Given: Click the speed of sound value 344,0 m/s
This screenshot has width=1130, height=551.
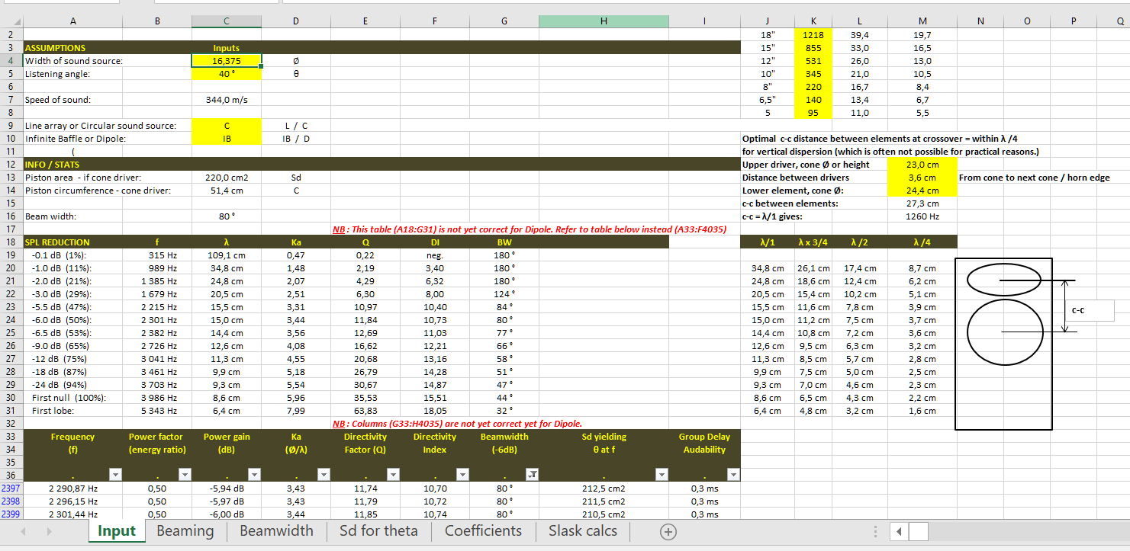Looking at the screenshot, I should coord(226,100).
